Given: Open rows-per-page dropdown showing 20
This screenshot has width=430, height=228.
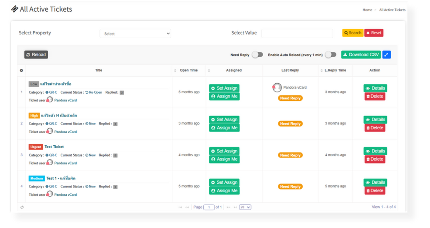Looking at the screenshot, I should click(245, 207).
